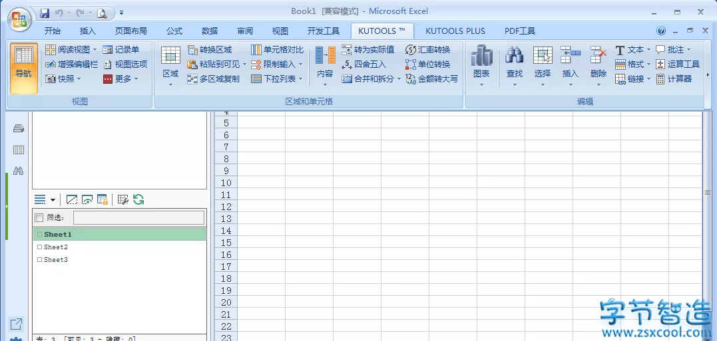Open the sheet list sort dropdown arrow
Image resolution: width=717 pixels, height=341 pixels.
pyautogui.click(x=53, y=200)
